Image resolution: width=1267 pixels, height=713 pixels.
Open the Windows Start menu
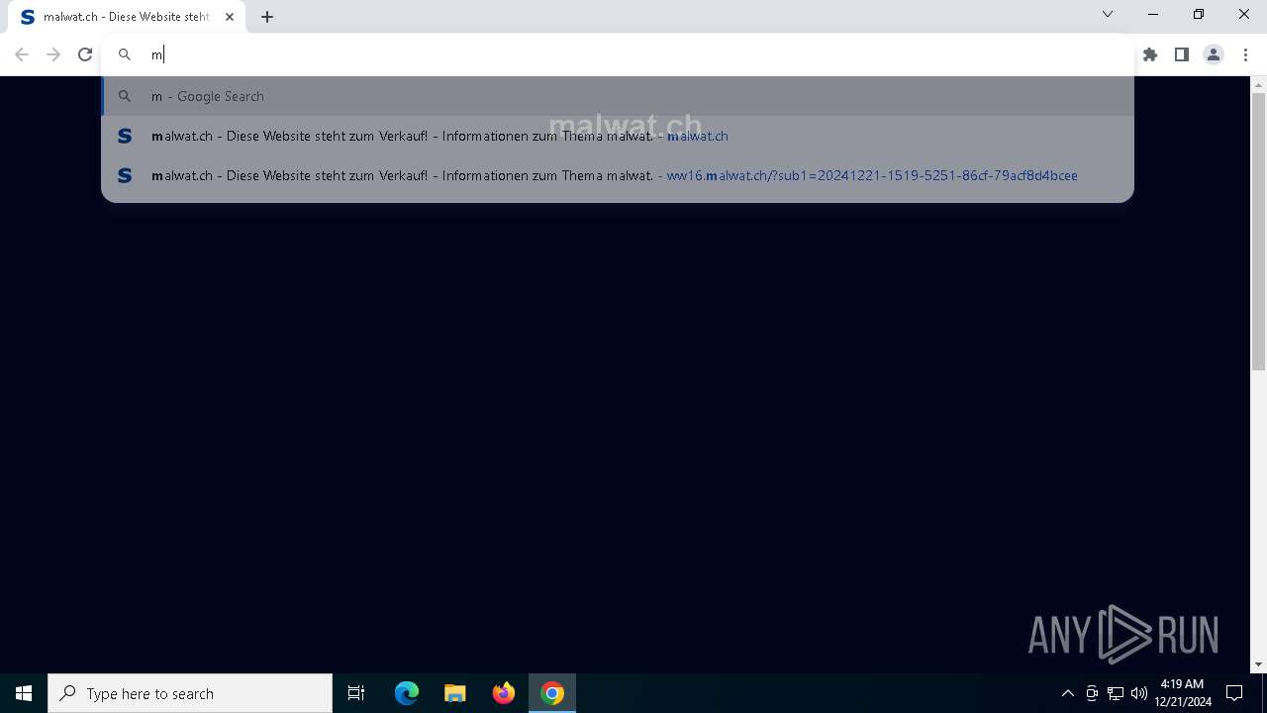click(24, 693)
